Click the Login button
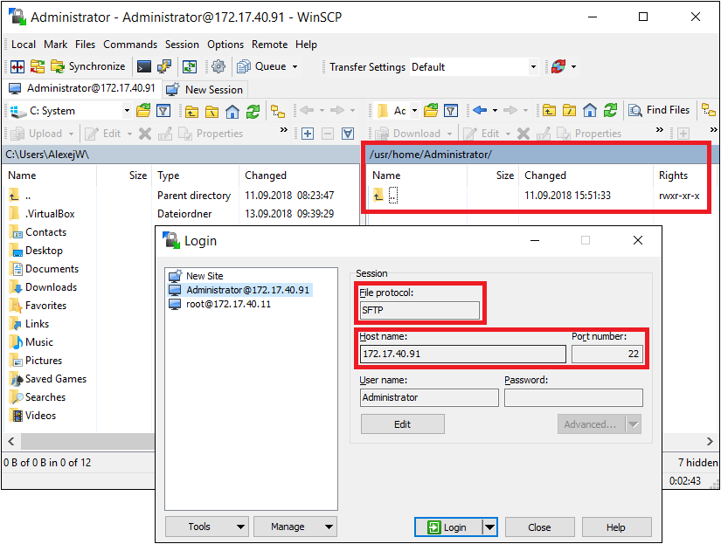Viewport: 721px width, 544px height. point(448,527)
